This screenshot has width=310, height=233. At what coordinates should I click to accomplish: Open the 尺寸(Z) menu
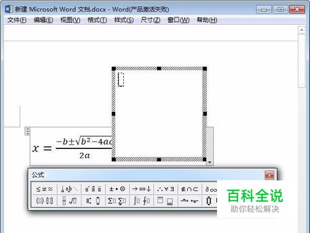(x=151, y=20)
